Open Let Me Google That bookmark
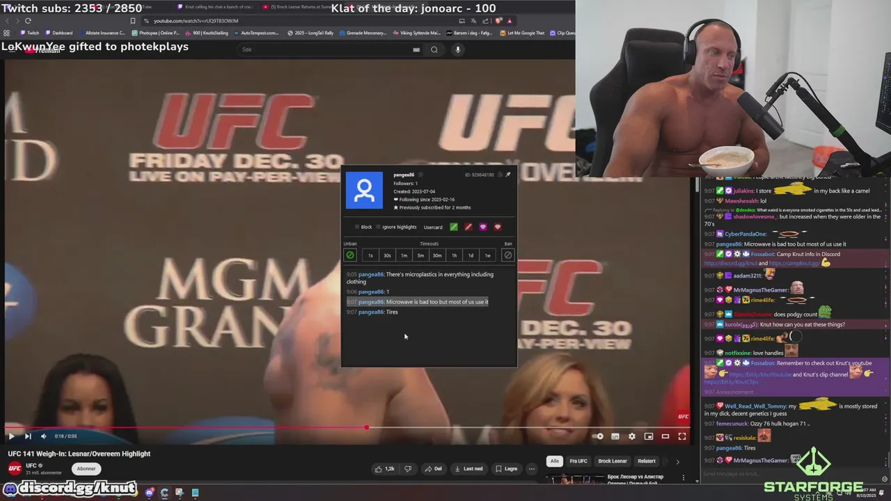Viewport: 891px width, 501px height. point(522,33)
